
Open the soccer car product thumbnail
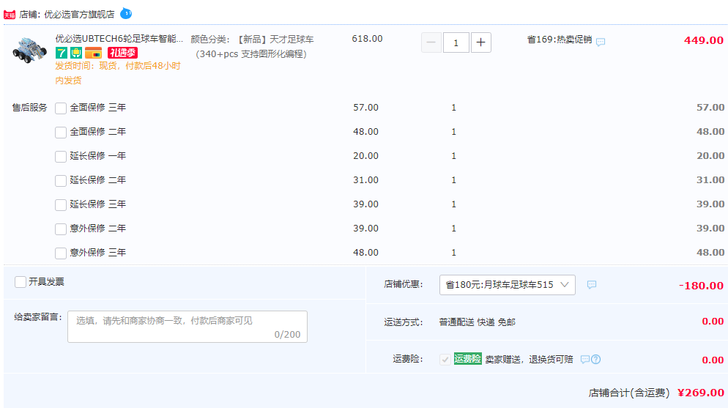click(29, 50)
